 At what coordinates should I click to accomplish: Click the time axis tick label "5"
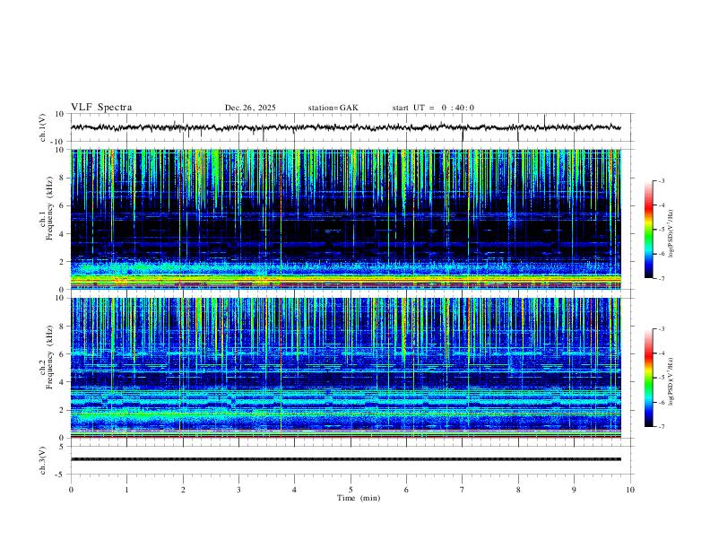(351, 490)
